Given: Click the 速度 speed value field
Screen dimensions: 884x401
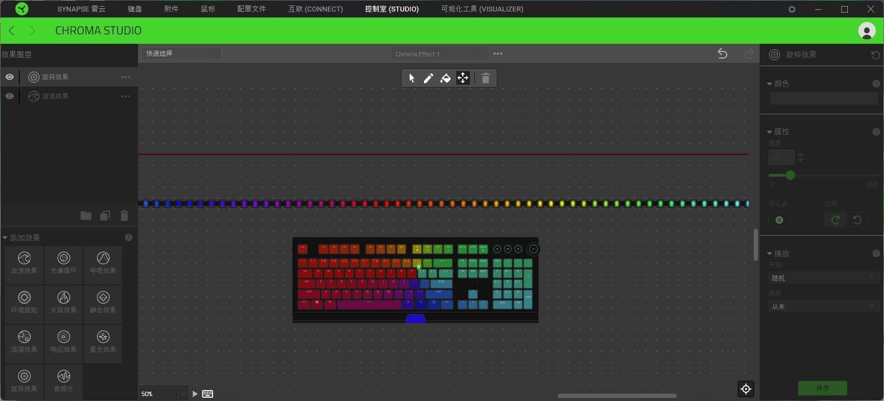Looking at the screenshot, I should [782, 158].
